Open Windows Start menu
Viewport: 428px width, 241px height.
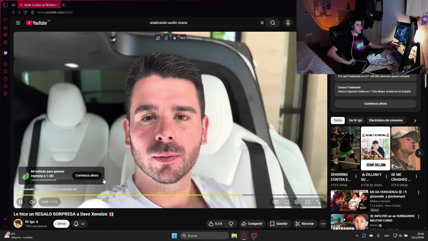[175, 236]
